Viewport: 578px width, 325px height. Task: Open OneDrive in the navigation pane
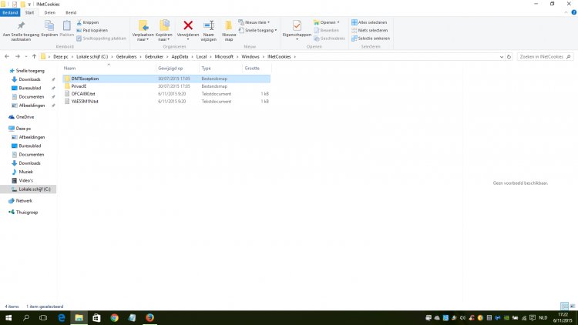[x=25, y=116]
